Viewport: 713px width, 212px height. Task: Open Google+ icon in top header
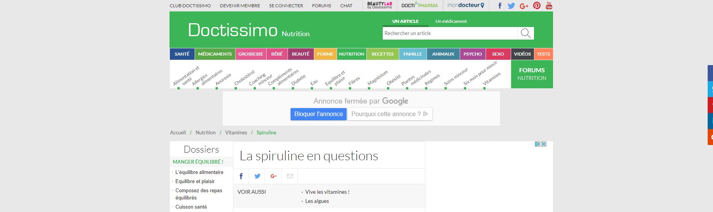pyautogui.click(x=524, y=6)
